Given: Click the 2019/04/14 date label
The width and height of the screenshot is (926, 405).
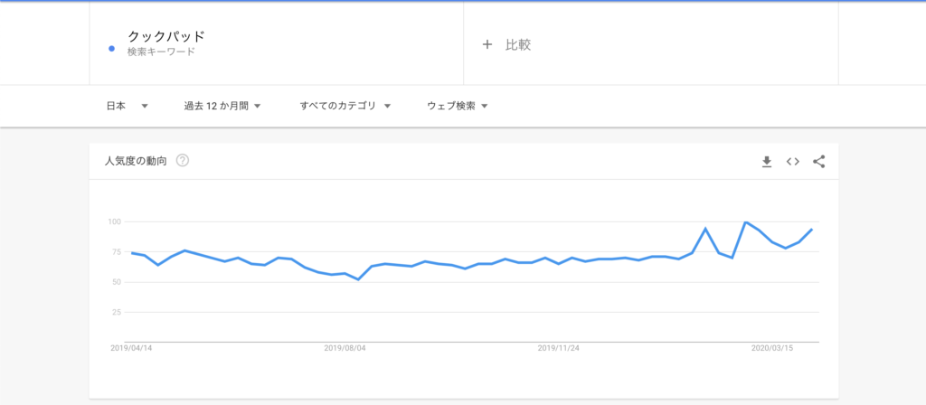Looking at the screenshot, I should [x=131, y=348].
